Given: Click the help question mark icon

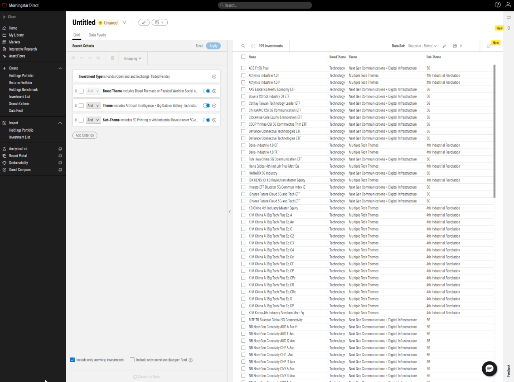Looking at the screenshot, I should click(x=497, y=5).
